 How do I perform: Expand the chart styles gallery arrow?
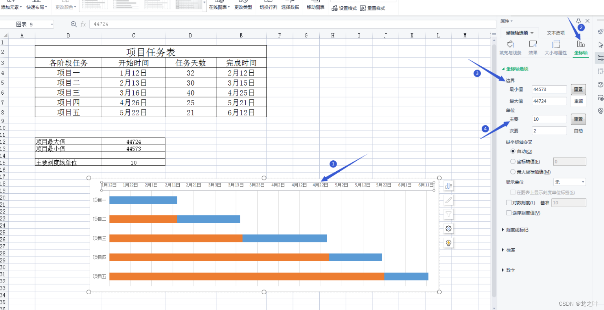coord(204,3)
